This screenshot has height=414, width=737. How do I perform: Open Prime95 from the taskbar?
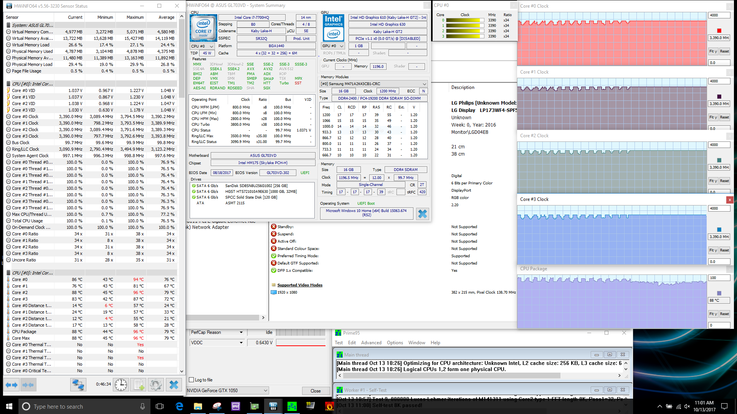click(x=292, y=406)
